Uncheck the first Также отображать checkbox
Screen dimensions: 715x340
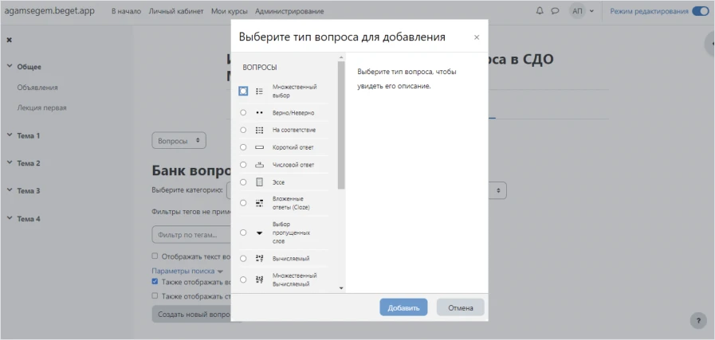[155, 282]
